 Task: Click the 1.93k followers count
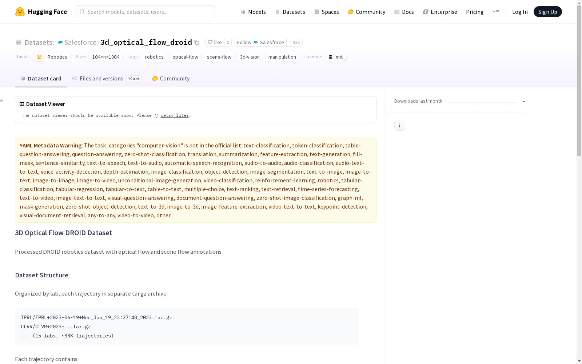(294, 42)
